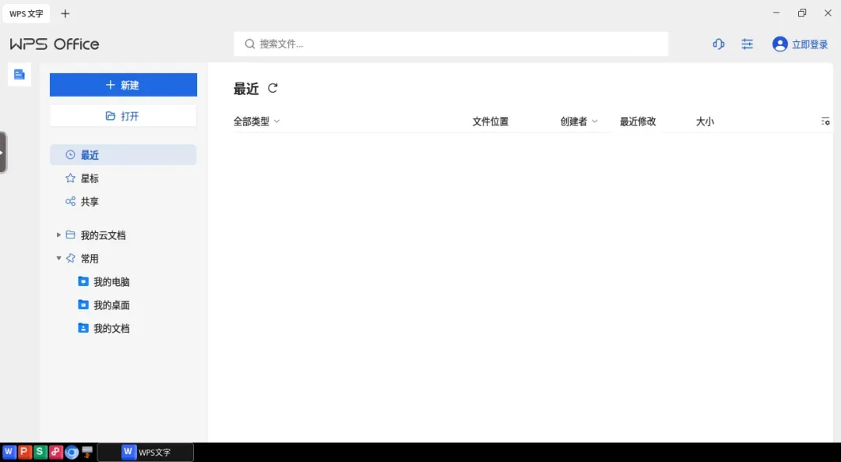This screenshot has height=462, width=841.
Task: Click the 搜索文件 search box
Action: [451, 44]
